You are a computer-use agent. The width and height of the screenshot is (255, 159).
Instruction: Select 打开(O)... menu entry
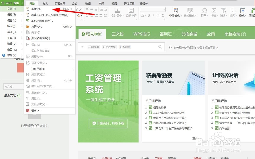click(x=50, y=27)
